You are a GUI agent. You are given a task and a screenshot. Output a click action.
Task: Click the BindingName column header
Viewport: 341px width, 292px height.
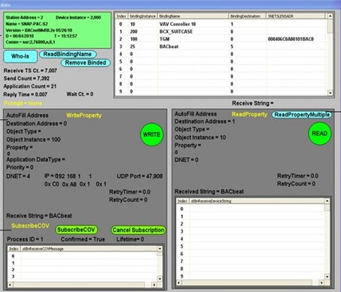(x=193, y=16)
